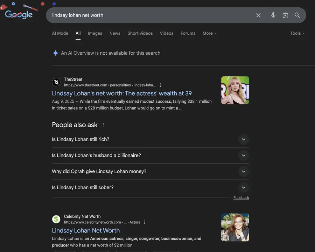The height and width of the screenshot is (252, 315).
Task: Start voice search with microphone icon
Action: [x=273, y=15]
